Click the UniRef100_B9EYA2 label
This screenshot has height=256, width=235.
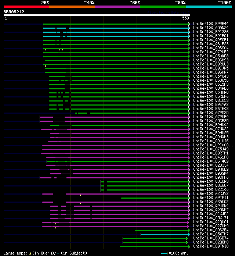point(211,105)
